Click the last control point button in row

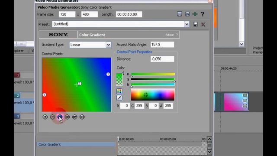[82, 117]
